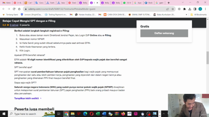The image size is (209, 117).
Task: Open the '0 rating' link
Action: 14,25
